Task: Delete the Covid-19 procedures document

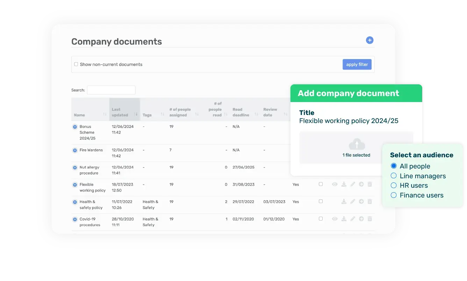Action: [370, 219]
